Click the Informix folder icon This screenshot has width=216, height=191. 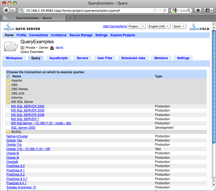point(8,98)
